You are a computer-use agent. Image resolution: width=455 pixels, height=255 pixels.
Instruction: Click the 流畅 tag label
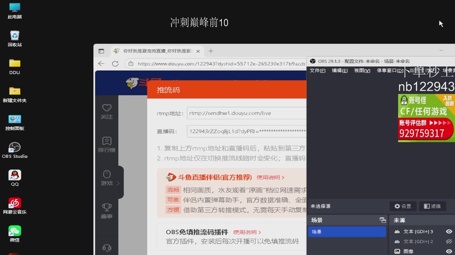(x=173, y=190)
